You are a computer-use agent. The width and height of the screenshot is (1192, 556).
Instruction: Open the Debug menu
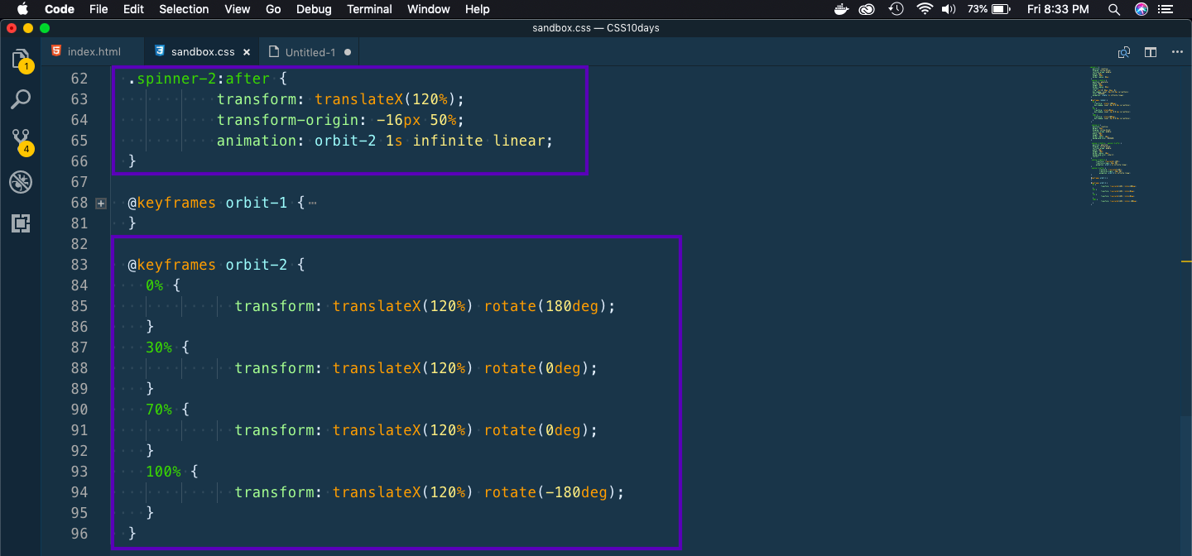314,9
